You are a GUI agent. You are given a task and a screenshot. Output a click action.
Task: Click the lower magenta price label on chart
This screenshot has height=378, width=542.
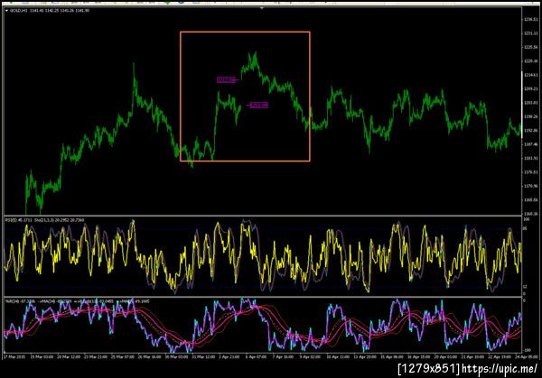259,105
